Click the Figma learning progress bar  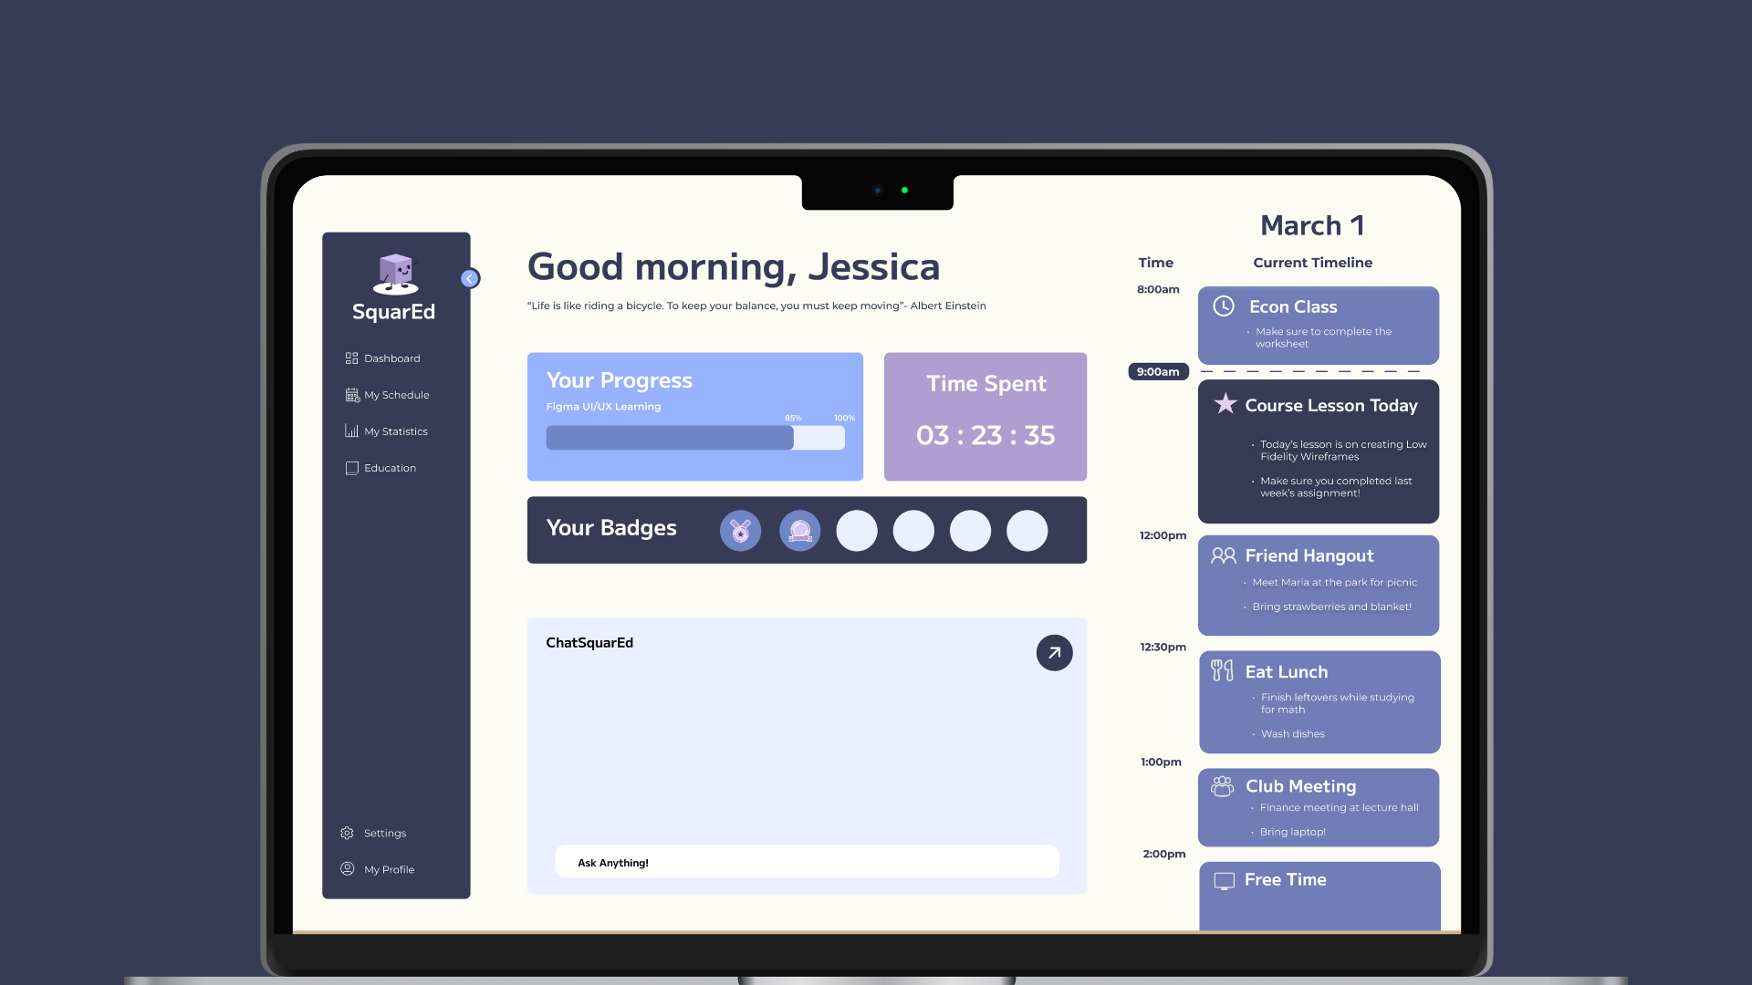(694, 438)
